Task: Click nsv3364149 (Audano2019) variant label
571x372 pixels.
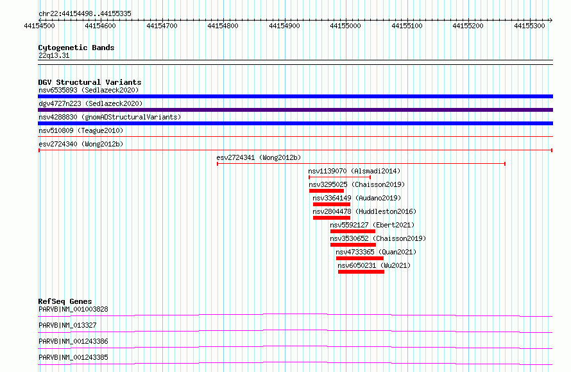Action: (357, 198)
